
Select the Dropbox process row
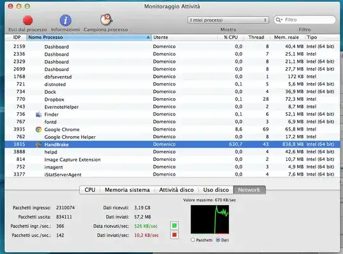172,99
